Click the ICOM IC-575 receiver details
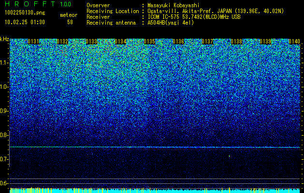304x193 pixels. (x=194, y=17)
